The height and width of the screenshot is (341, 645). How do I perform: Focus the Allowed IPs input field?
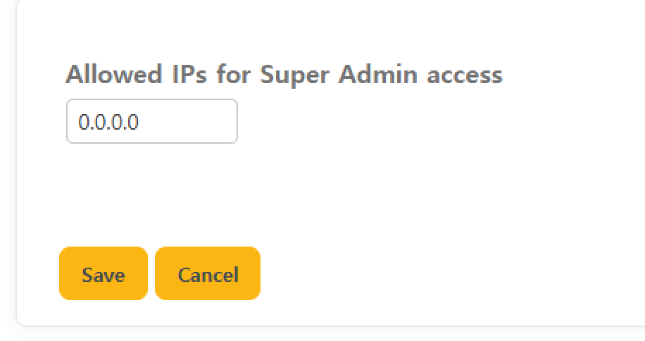tap(152, 122)
